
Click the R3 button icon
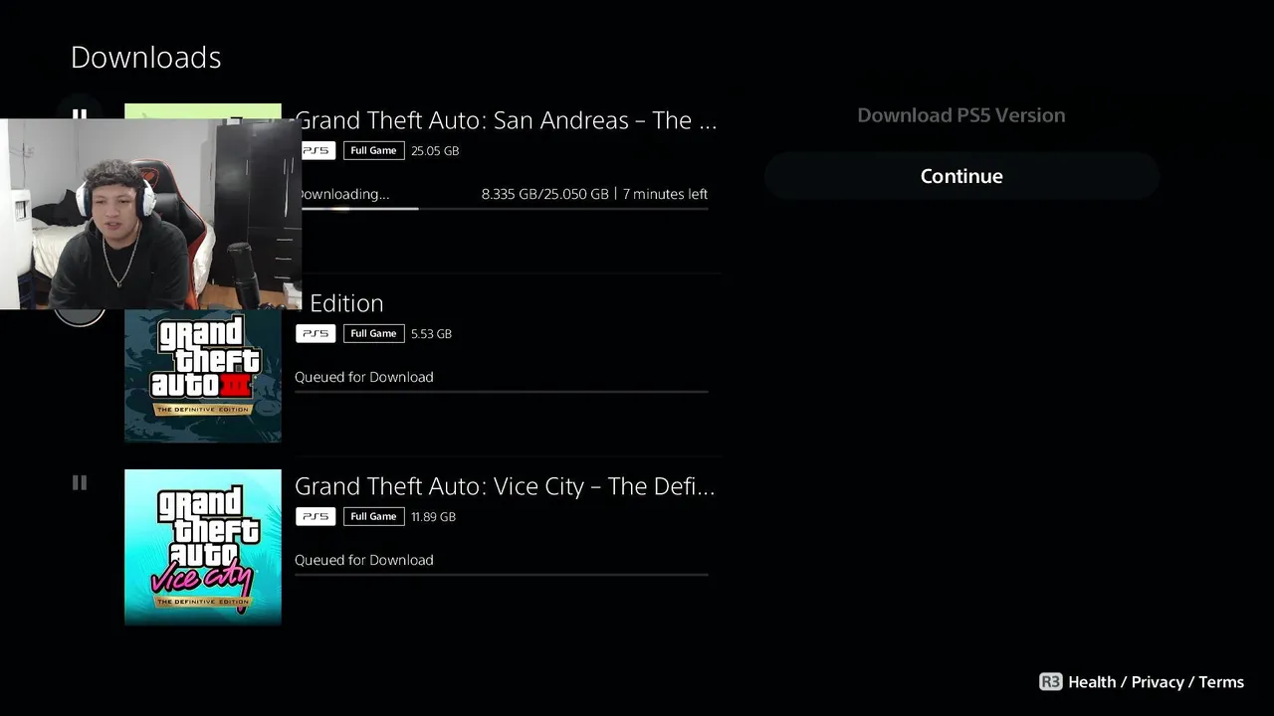[x=1050, y=682]
